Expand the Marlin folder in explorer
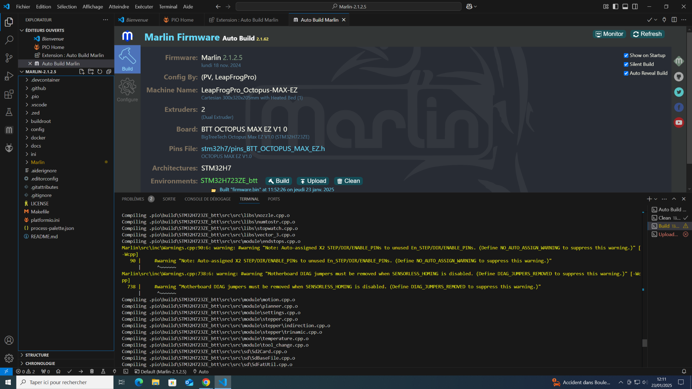The image size is (692, 389). pos(38,162)
